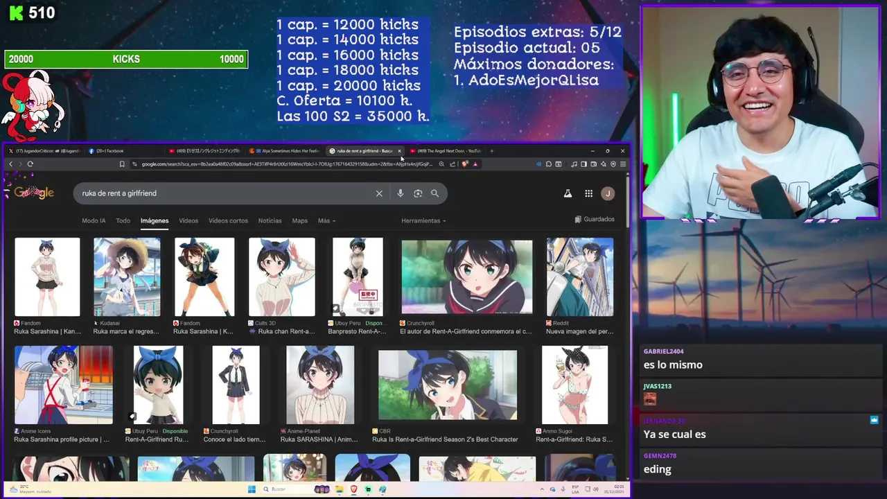
Task: Open Anime-Planet Ruka SARASHINA image
Action: point(320,385)
